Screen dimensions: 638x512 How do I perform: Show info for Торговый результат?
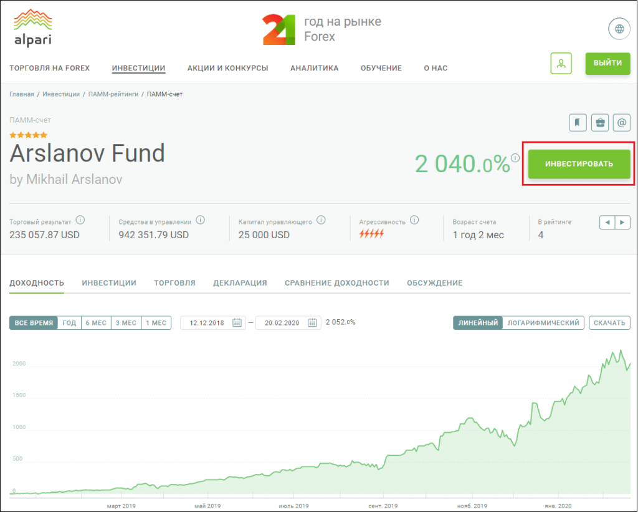pos(80,220)
